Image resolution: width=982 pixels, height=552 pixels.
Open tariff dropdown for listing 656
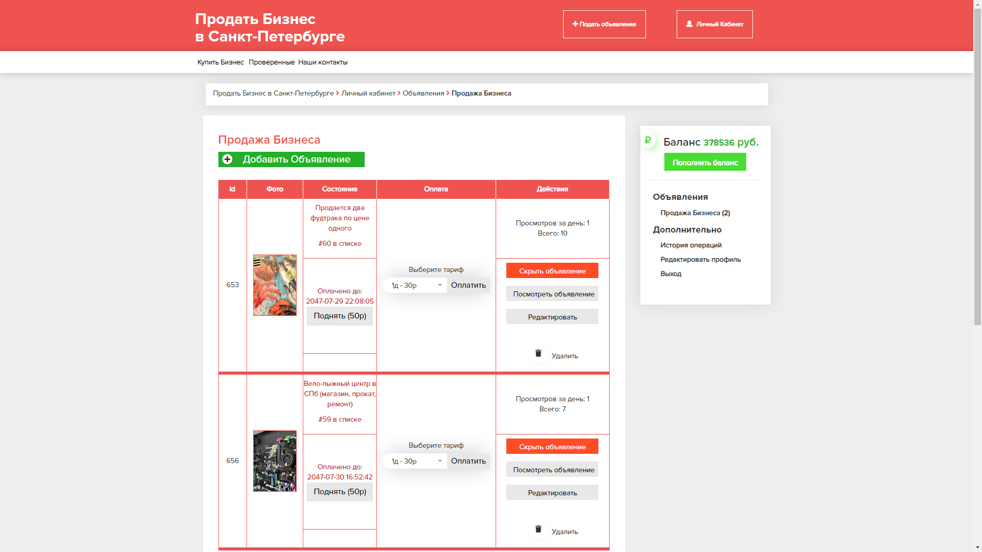click(415, 461)
